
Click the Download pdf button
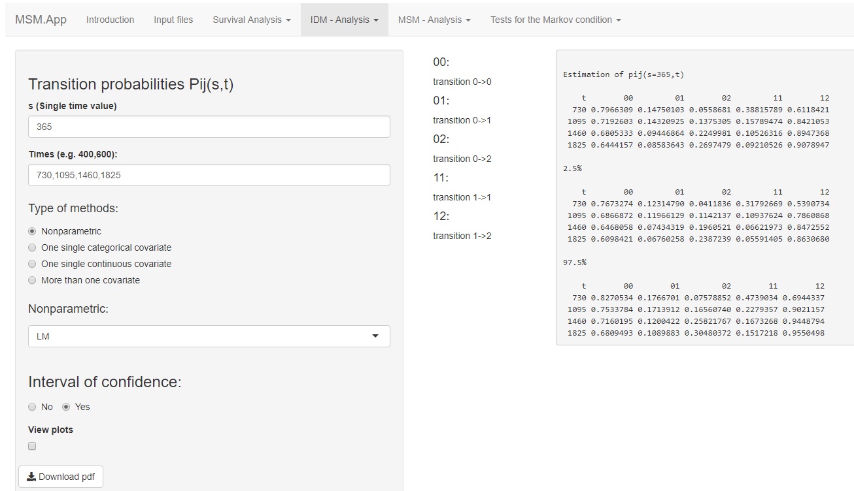click(61, 477)
